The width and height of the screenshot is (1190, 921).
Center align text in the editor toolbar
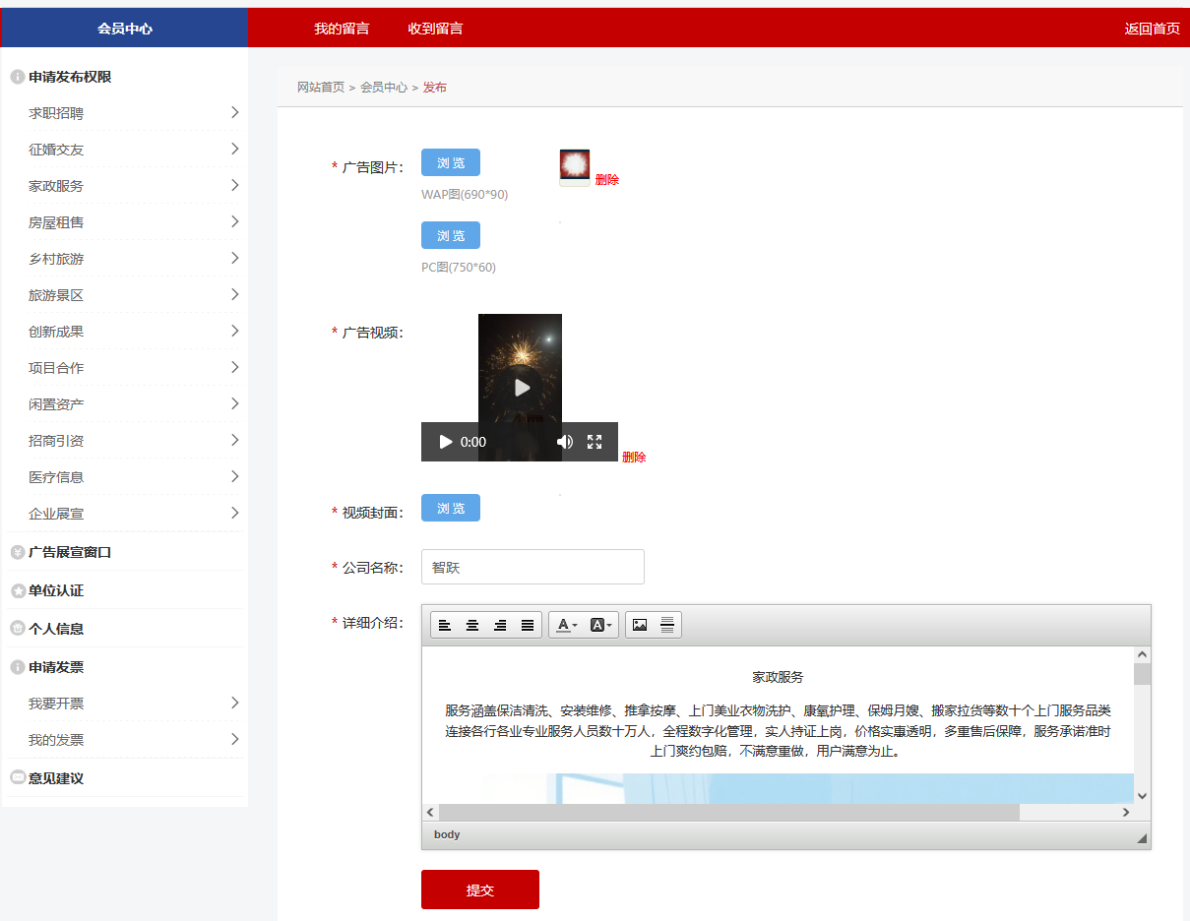coord(472,625)
